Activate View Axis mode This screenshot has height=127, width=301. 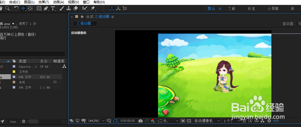click(x=125, y=9)
